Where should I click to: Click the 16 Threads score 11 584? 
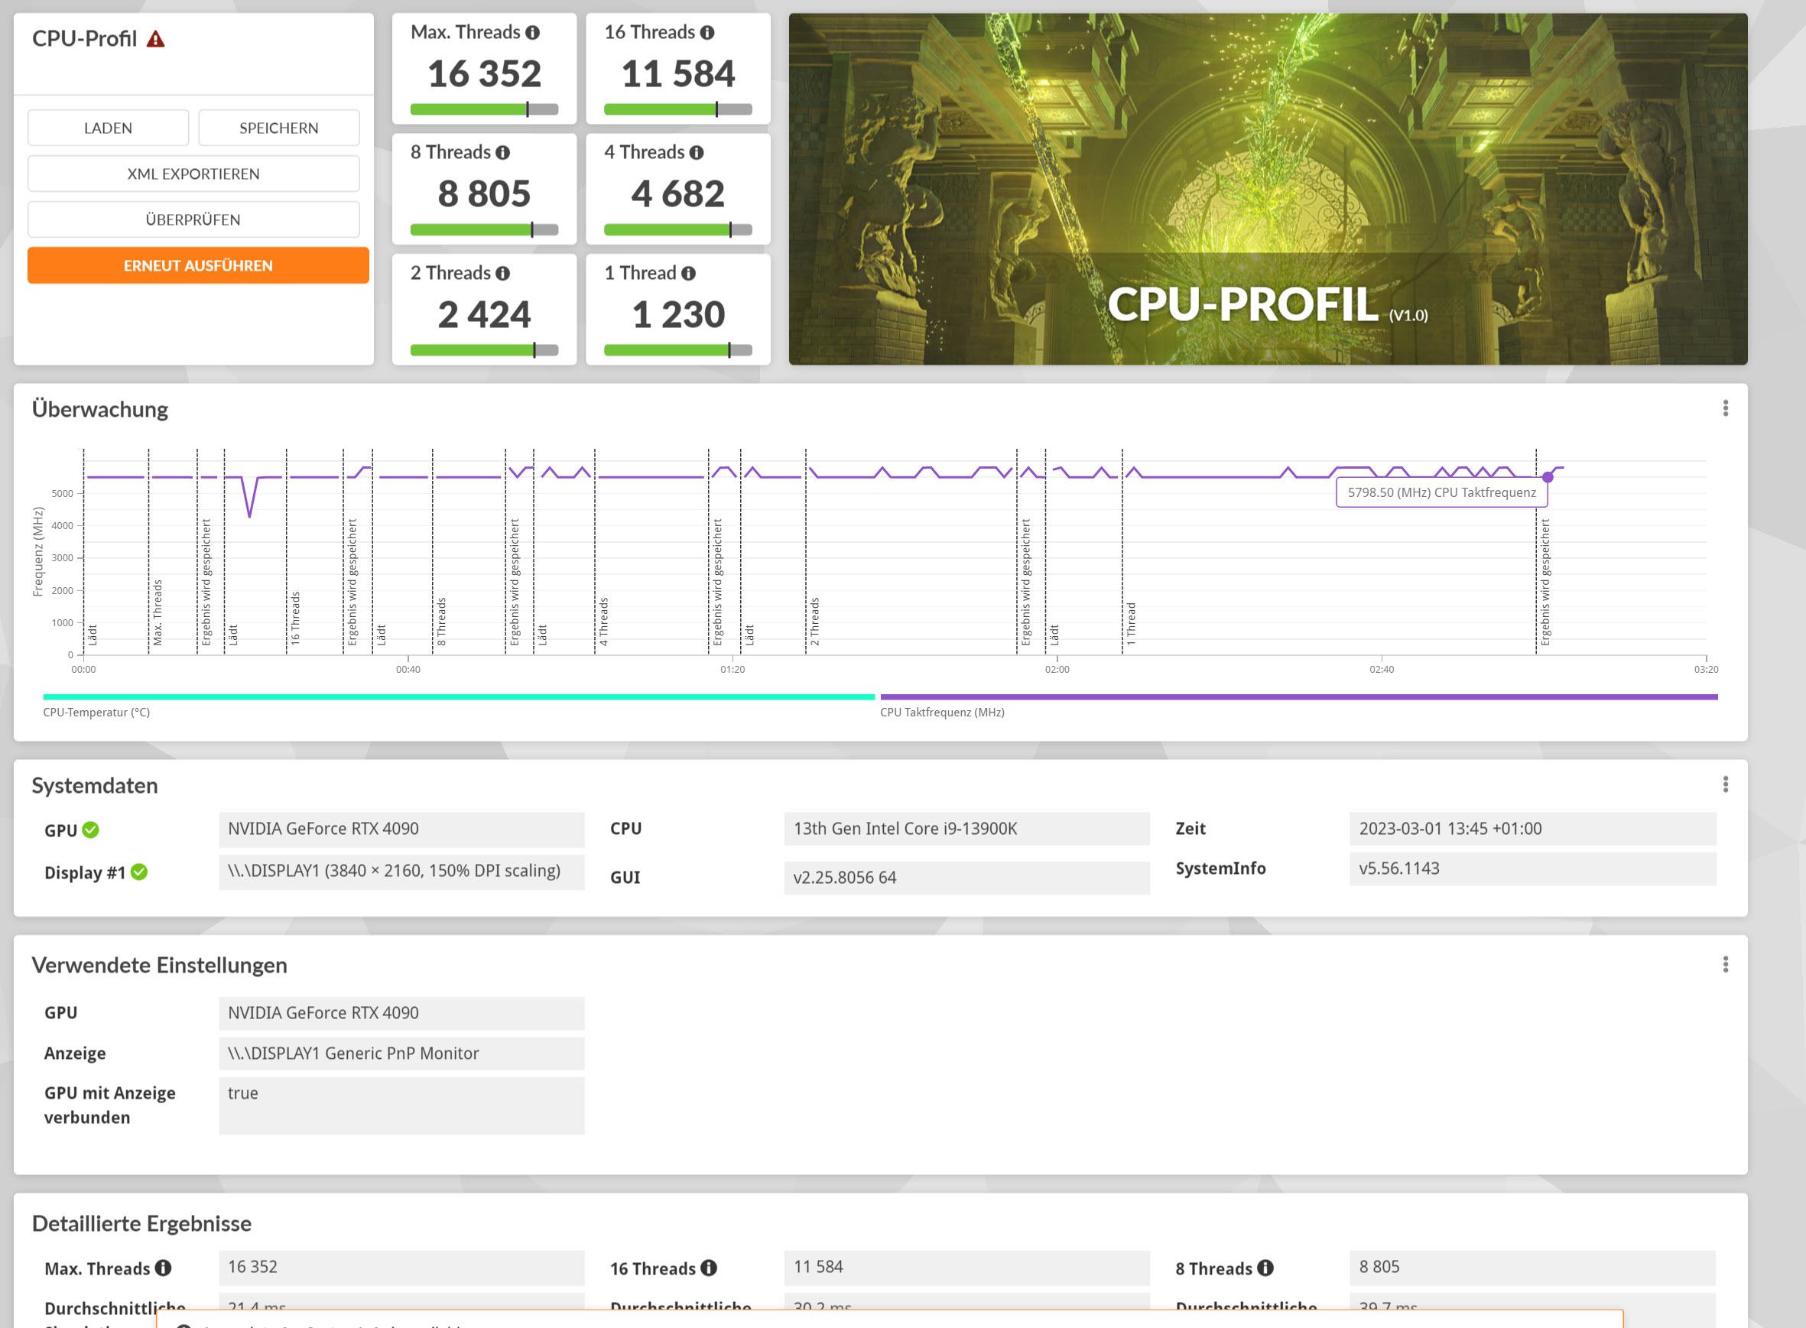pyautogui.click(x=677, y=74)
